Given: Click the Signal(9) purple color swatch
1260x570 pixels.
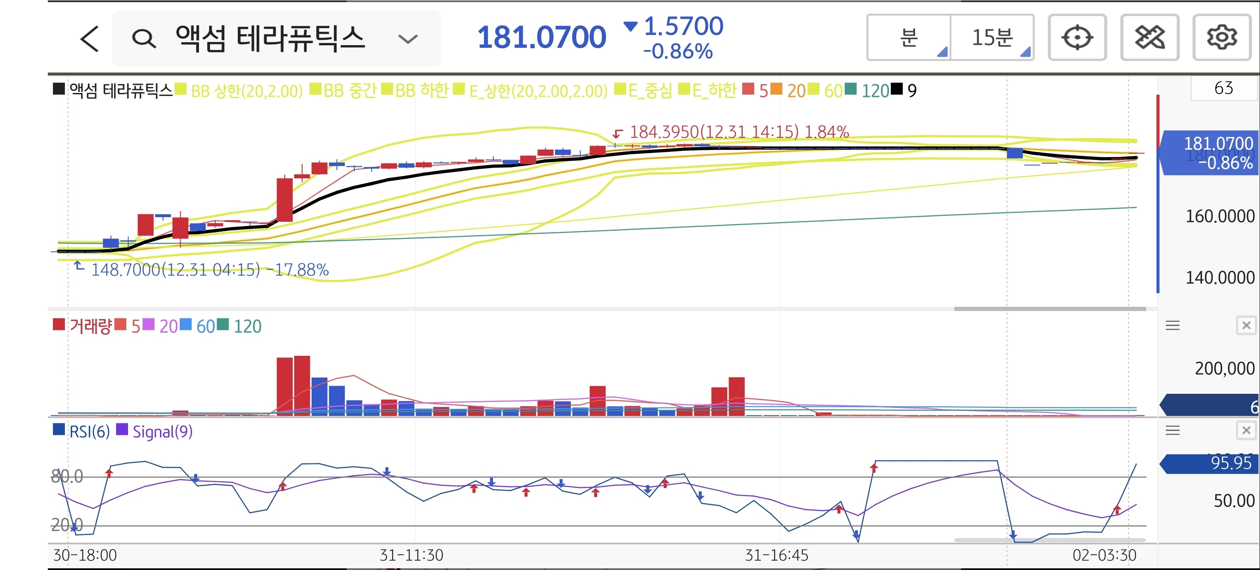Looking at the screenshot, I should 122,430.
